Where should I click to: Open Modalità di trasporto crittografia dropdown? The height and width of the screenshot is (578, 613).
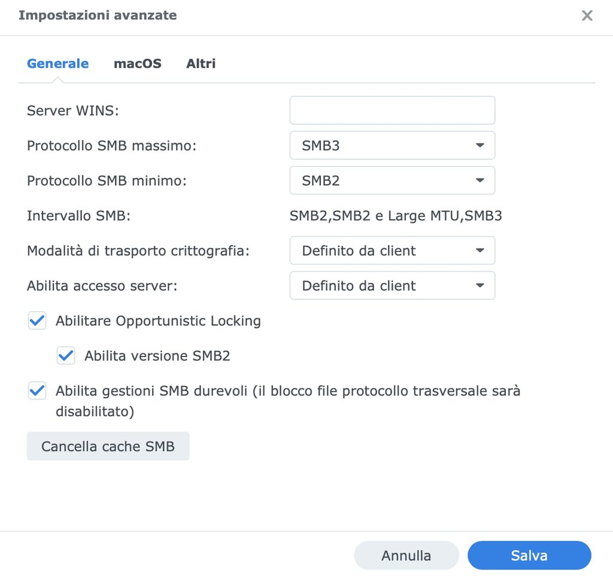(x=392, y=250)
